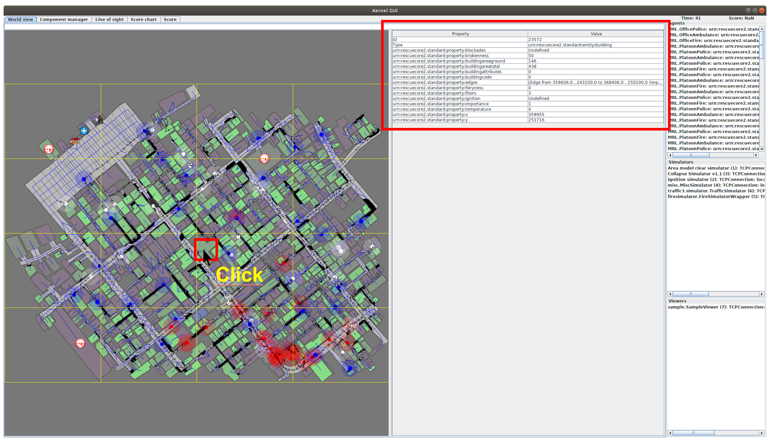This screenshot has width=770, height=442.
Task: Select the misc.MiscSimulator entry
Action: [716, 185]
